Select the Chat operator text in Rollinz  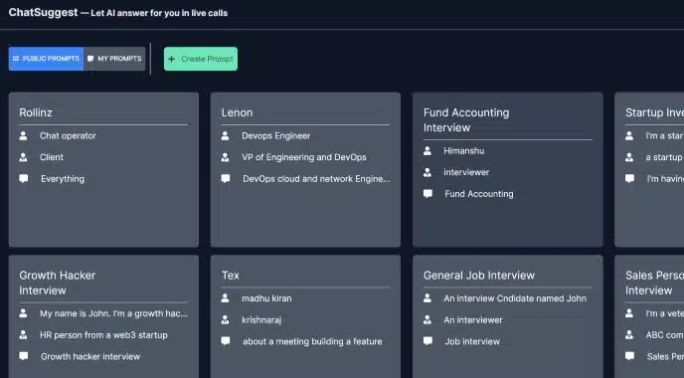coord(68,135)
